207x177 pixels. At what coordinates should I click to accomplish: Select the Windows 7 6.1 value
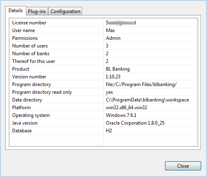[121, 115]
